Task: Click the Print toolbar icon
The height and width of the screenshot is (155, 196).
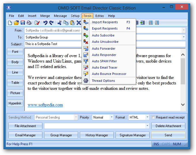Action: [x=29, y=23]
